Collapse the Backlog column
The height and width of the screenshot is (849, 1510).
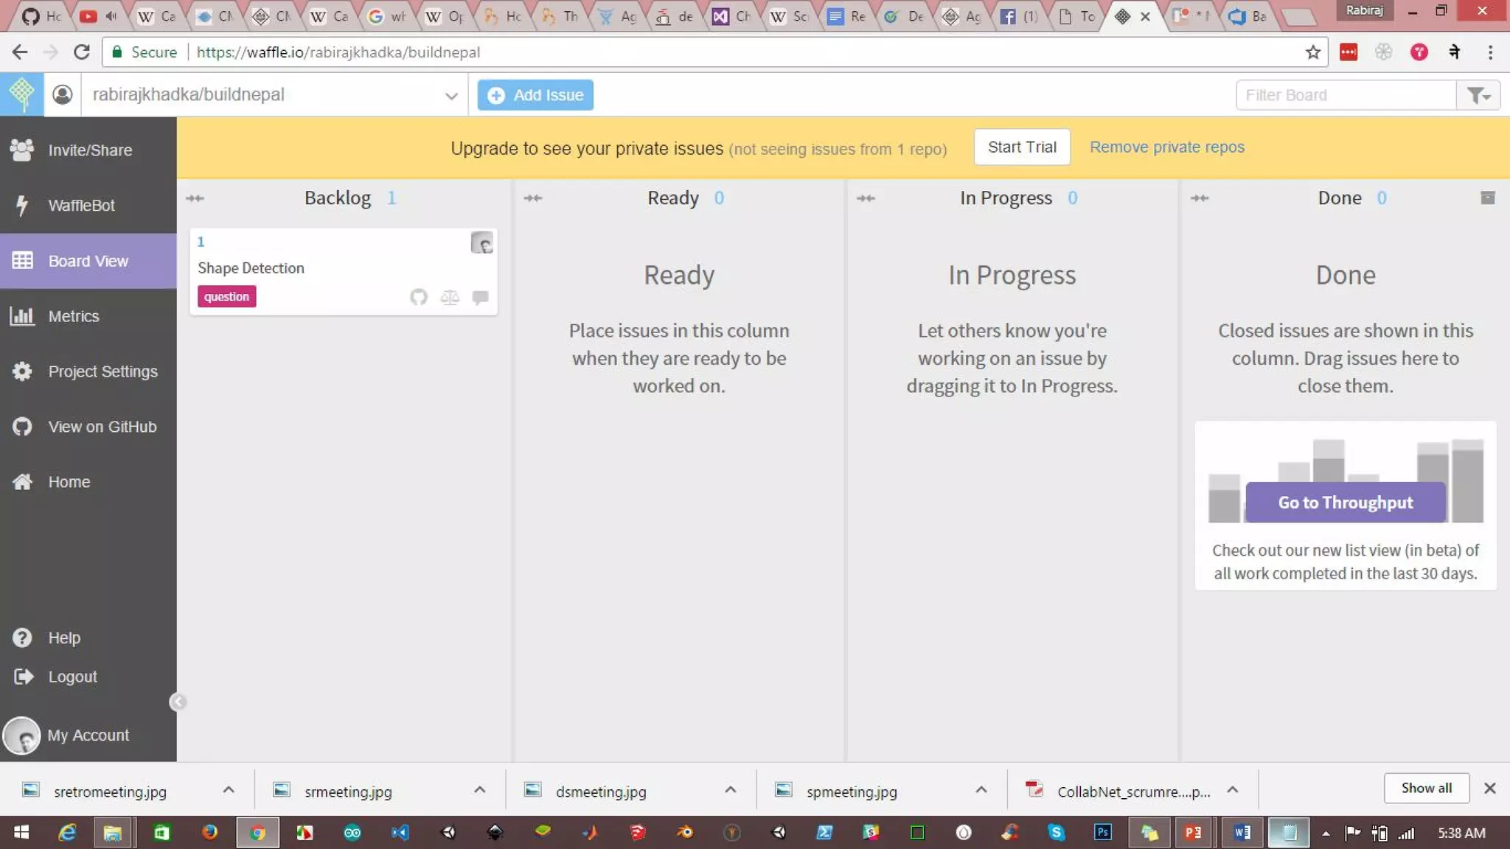tap(195, 198)
